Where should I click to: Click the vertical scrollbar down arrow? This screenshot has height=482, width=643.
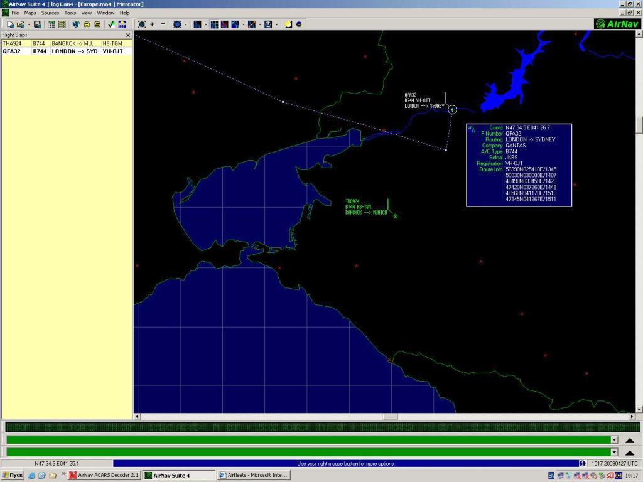point(639,409)
